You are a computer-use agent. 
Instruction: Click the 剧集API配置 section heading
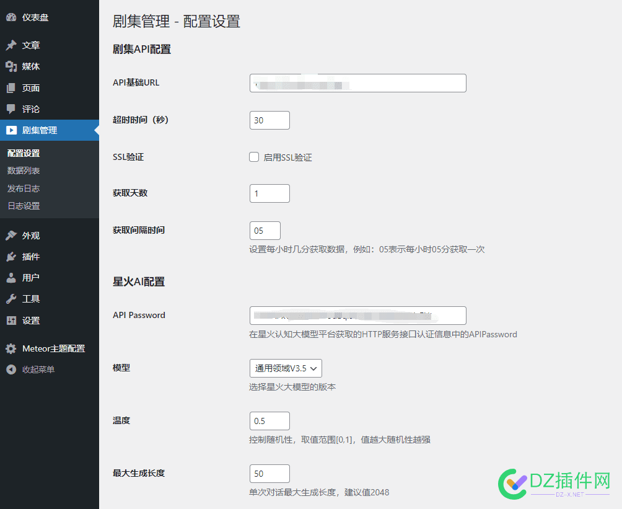point(142,49)
